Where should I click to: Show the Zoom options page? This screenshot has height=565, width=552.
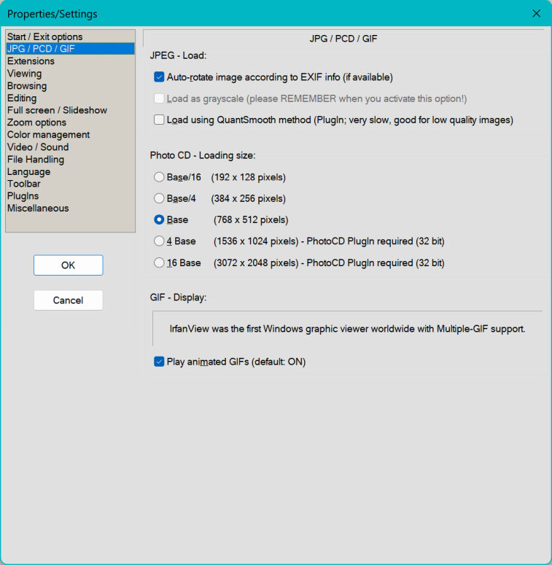36,122
